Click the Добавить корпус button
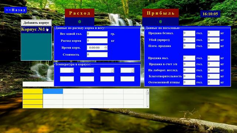 (36, 23)
